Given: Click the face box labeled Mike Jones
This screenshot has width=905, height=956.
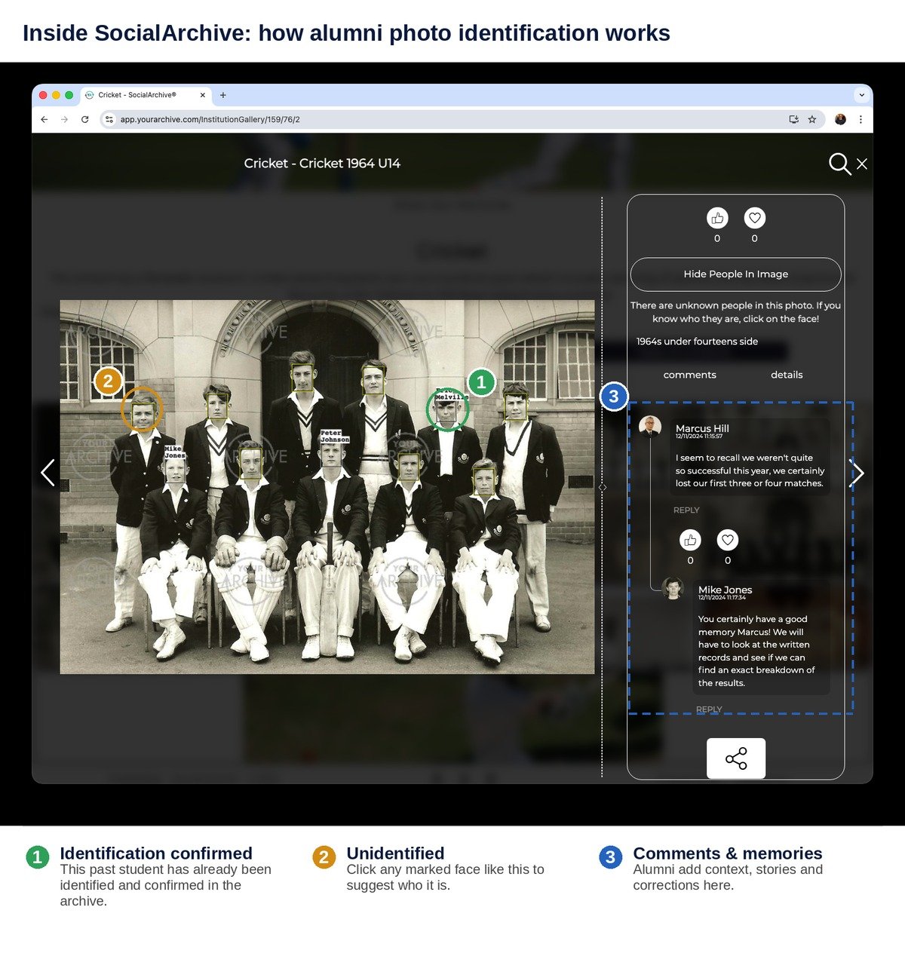Looking at the screenshot, I should tap(175, 470).
